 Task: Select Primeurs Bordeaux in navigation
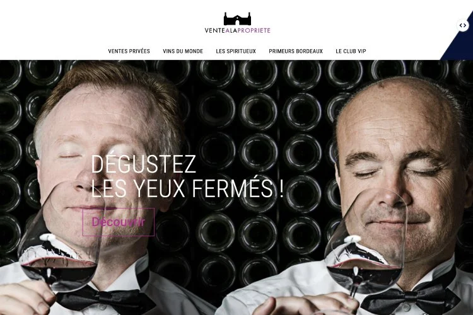[296, 51]
